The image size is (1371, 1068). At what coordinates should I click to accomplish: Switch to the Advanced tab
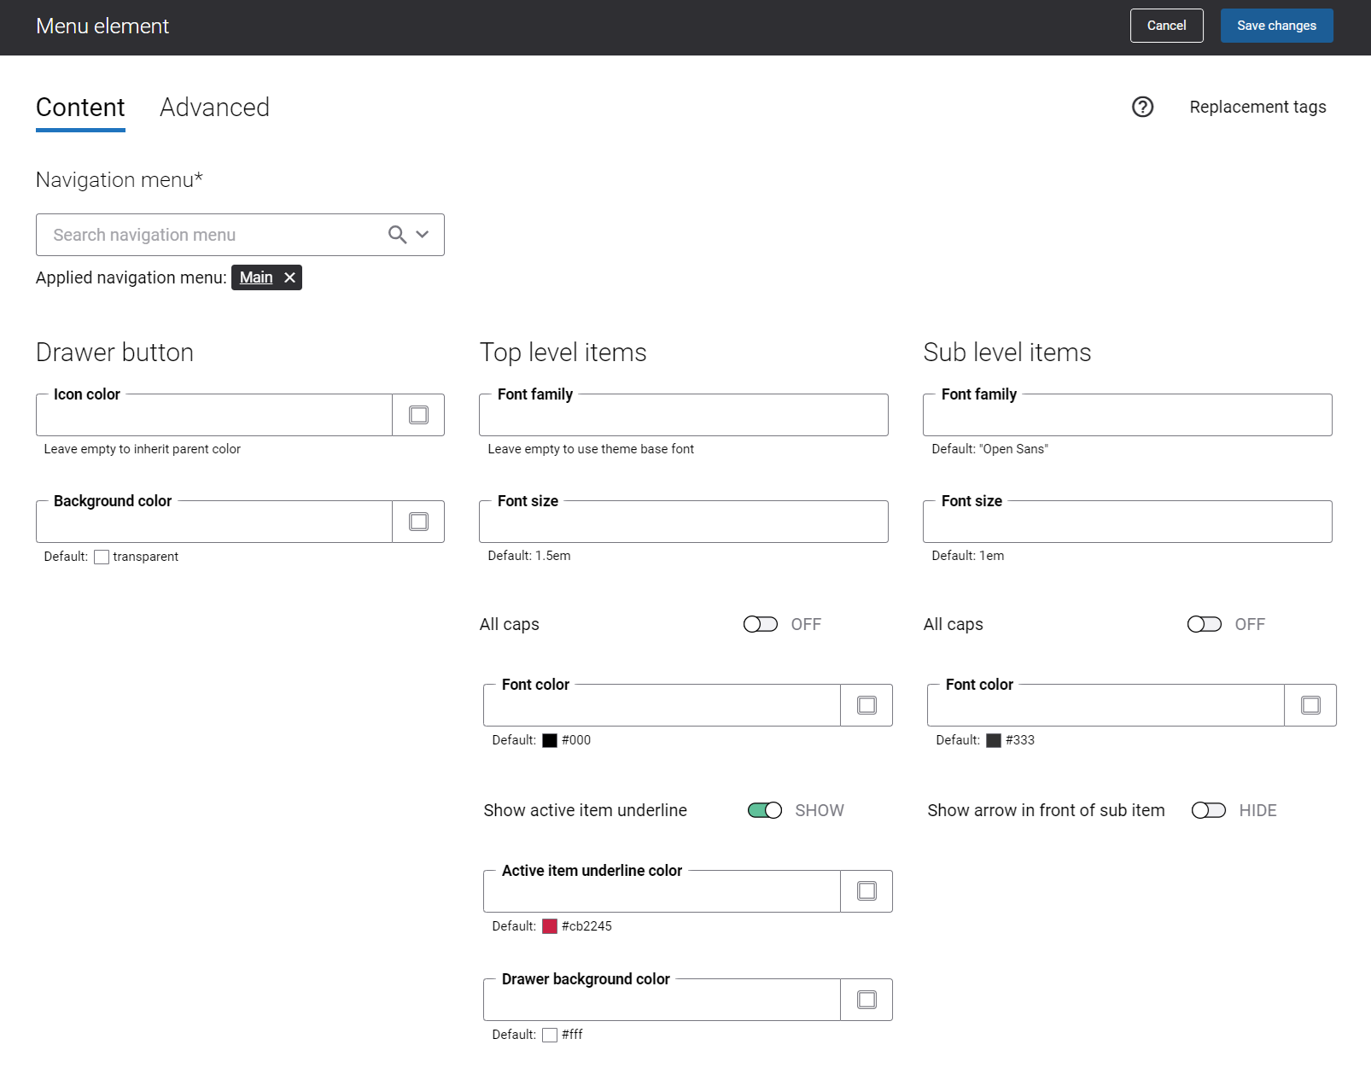214,108
